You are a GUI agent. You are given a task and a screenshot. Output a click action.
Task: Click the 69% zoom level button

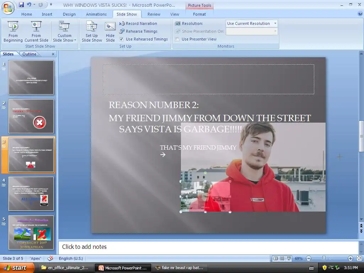click(x=299, y=258)
